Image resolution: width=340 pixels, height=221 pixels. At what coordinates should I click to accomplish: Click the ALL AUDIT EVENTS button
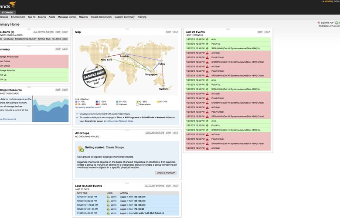tap(154, 186)
